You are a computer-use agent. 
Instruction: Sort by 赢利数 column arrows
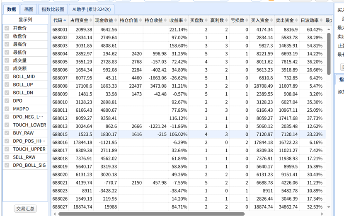coord(226,20)
